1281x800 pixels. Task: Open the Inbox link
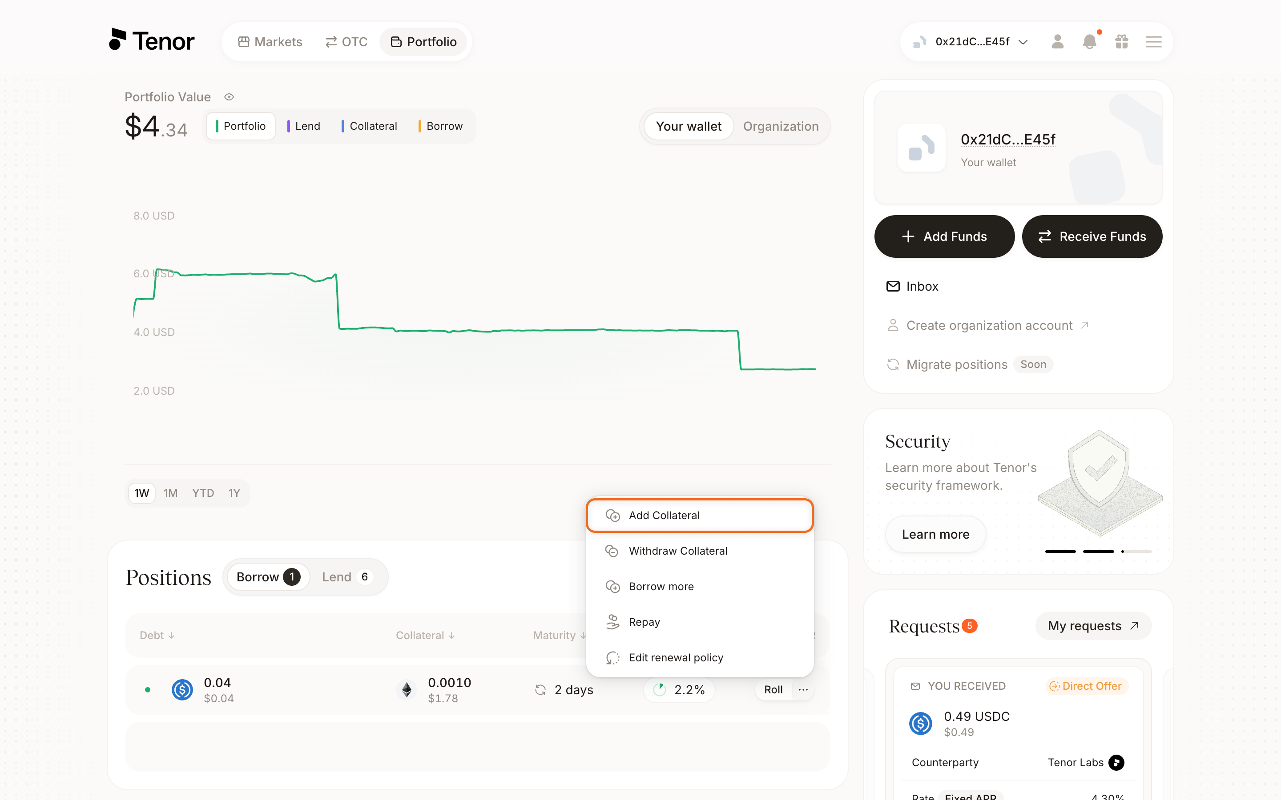click(912, 286)
